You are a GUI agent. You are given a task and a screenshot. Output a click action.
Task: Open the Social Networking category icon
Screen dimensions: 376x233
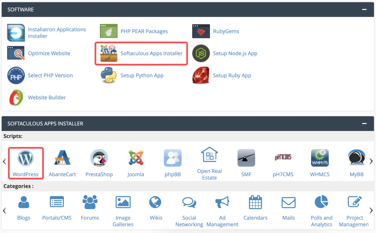pyautogui.click(x=189, y=203)
